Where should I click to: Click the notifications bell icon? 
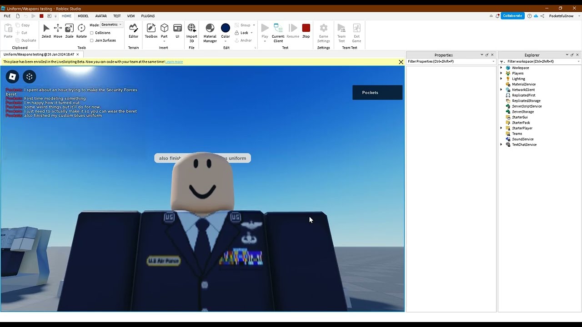click(498, 16)
